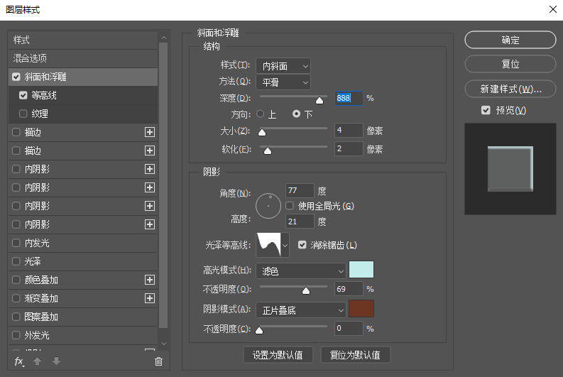This screenshot has height=377, width=563.
Task: Click the 光泽等高线 contour thumbnail
Action: (268, 245)
